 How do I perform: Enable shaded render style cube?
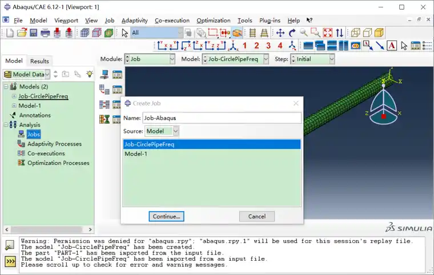(x=379, y=33)
